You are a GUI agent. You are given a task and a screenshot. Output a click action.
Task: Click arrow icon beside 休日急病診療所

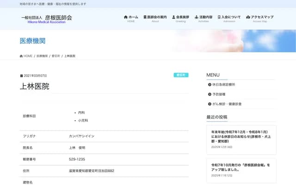(210, 85)
